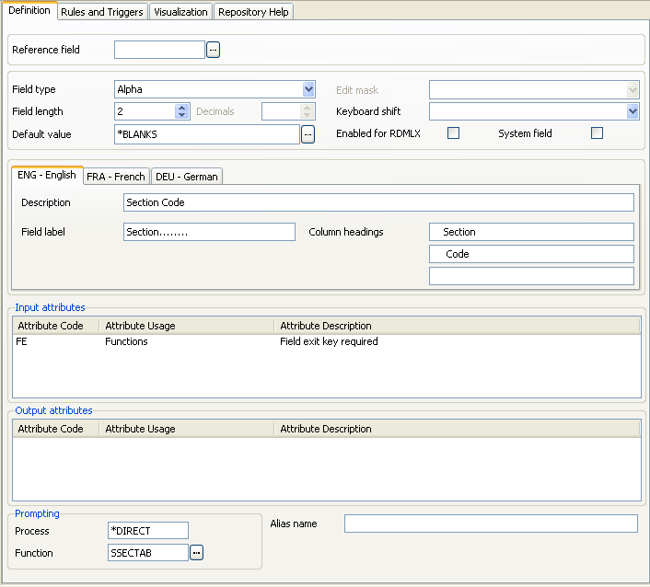Click into the Field label text box
The width and height of the screenshot is (650, 587).
(x=208, y=232)
